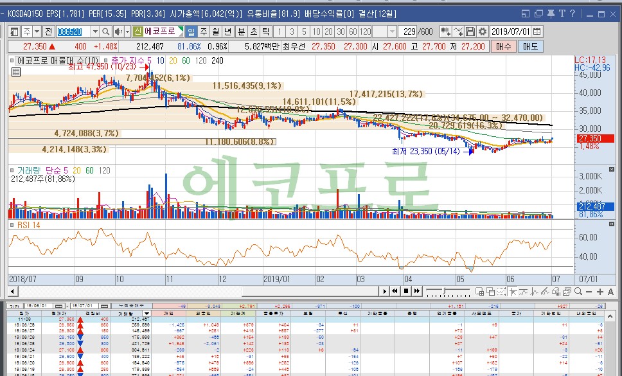Click the 매도 sell button
The height and width of the screenshot is (376, 622).
530,46
